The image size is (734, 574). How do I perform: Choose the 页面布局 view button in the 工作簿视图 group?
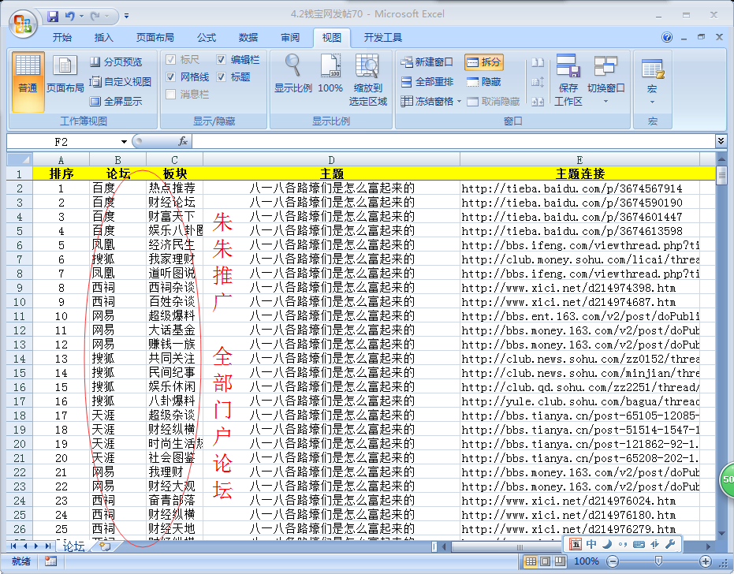coord(65,75)
